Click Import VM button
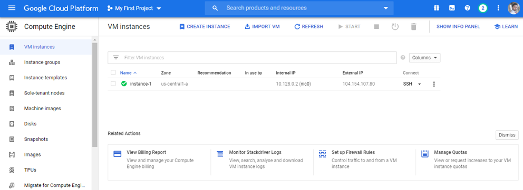 coord(262,27)
